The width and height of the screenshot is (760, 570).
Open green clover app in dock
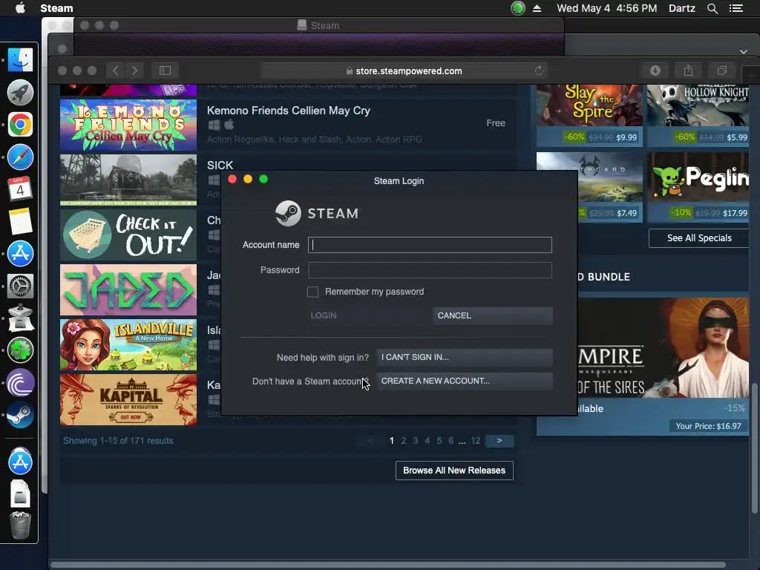click(x=20, y=350)
